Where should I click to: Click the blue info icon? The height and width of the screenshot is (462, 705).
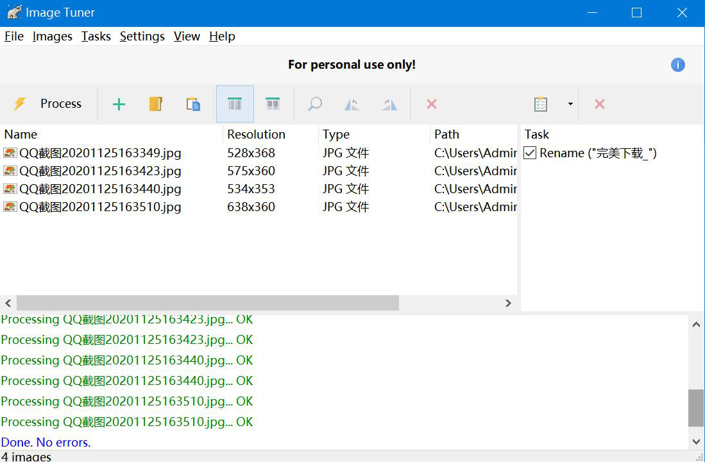coord(677,65)
